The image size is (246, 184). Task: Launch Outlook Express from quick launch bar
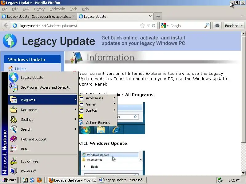tap(32, 180)
